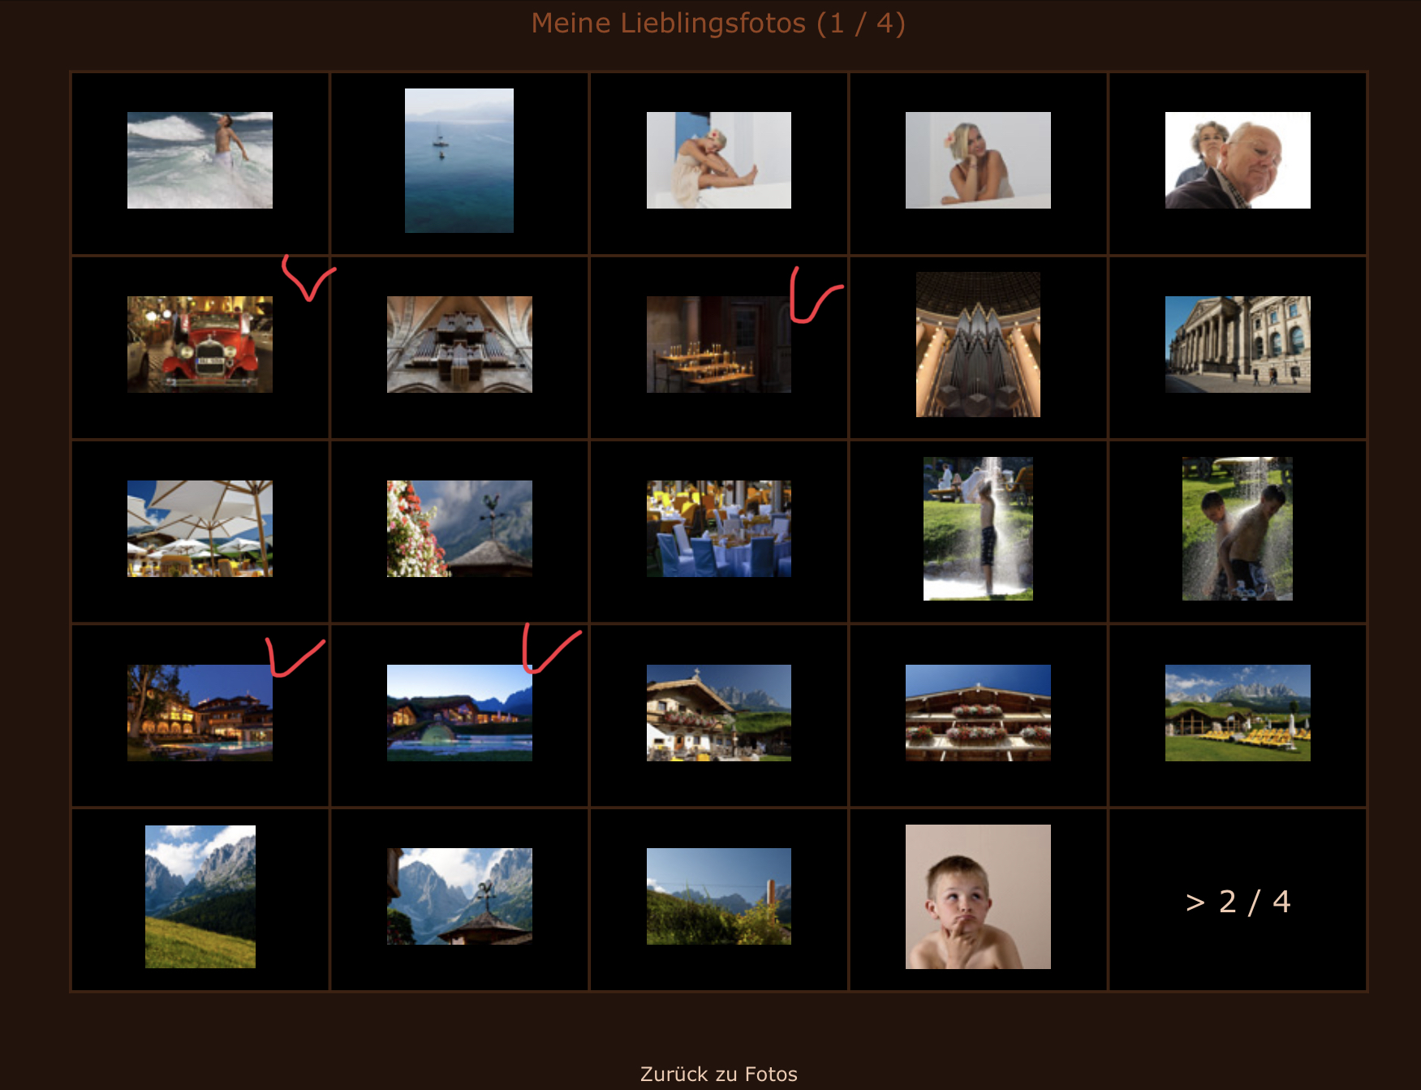Open the hotel at night with pool photo
Screen dimensions: 1421x1090
click(200, 713)
